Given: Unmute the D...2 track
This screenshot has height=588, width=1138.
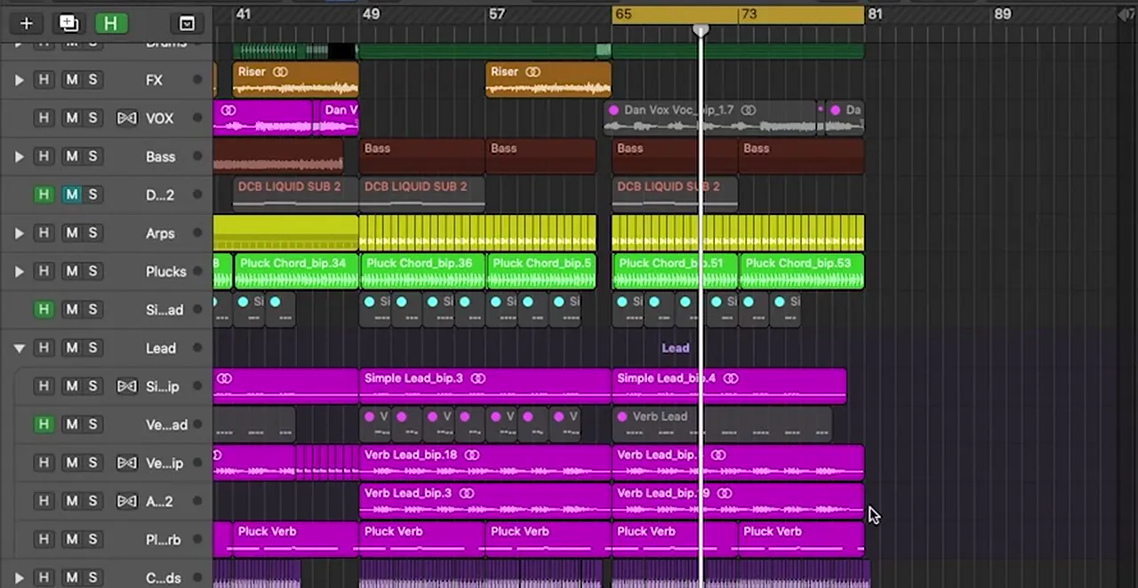Looking at the screenshot, I should pos(71,195).
